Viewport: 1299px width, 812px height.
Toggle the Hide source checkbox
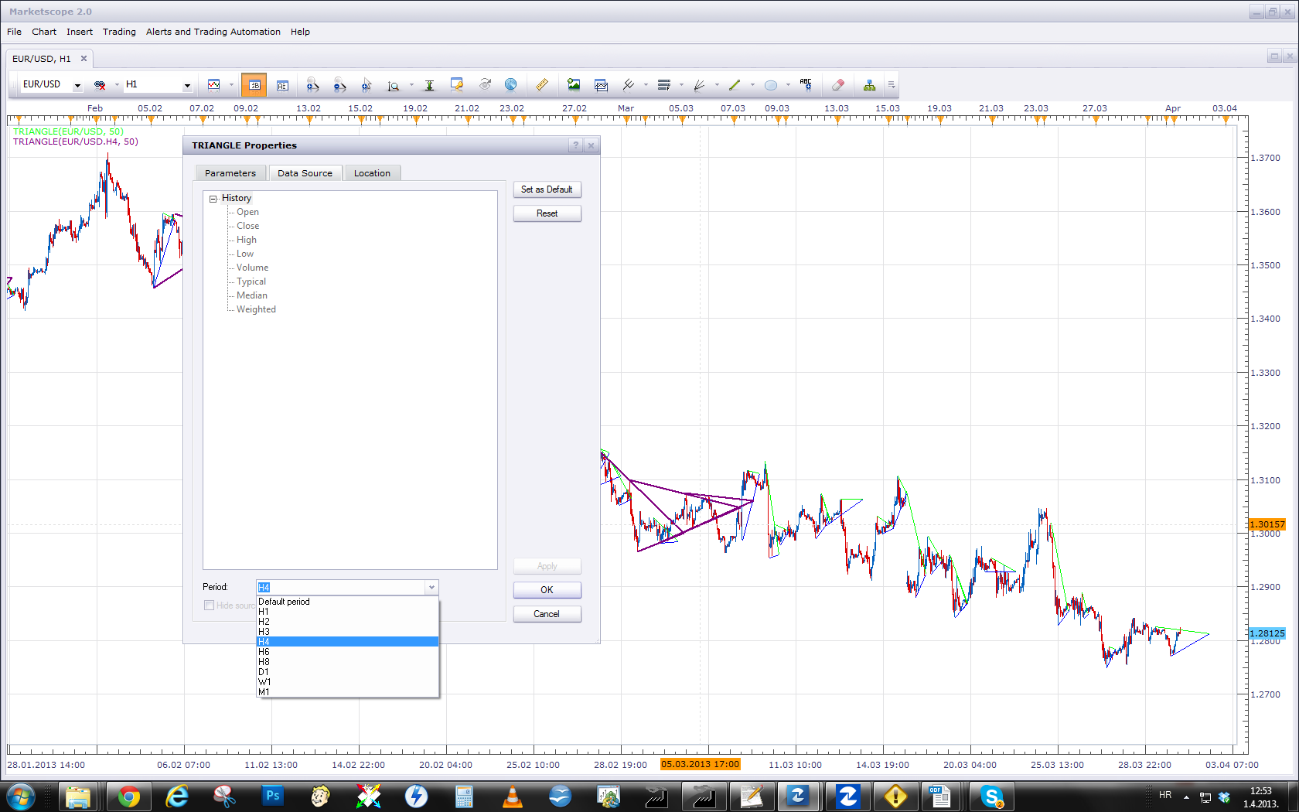pos(209,606)
